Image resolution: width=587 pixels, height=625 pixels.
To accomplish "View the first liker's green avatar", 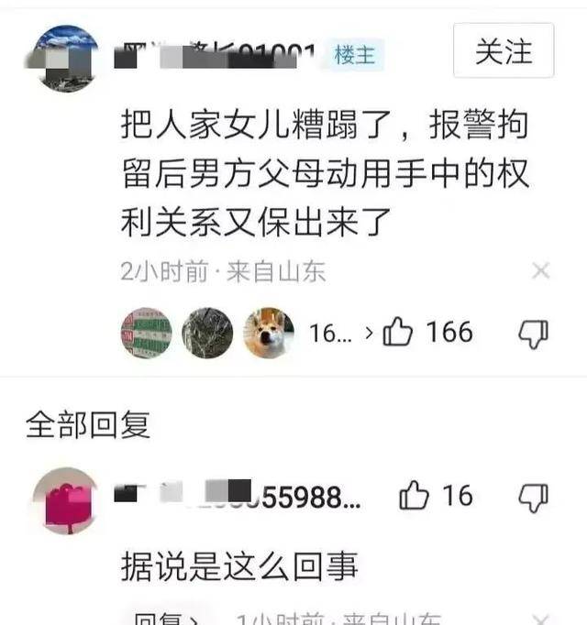I will 147,333.
